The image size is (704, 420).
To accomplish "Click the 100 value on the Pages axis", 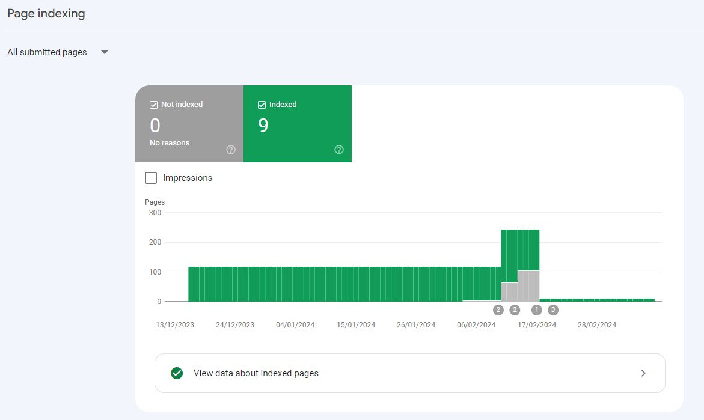I will (155, 272).
